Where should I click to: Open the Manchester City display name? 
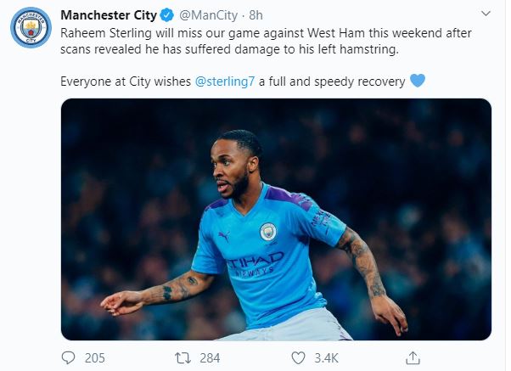[x=109, y=15]
